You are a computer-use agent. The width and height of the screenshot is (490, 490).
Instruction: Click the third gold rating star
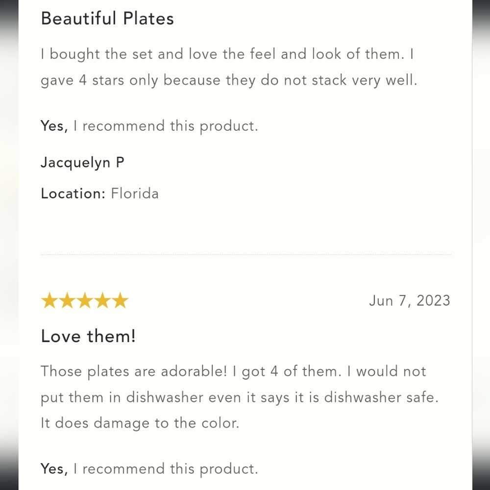(85, 301)
